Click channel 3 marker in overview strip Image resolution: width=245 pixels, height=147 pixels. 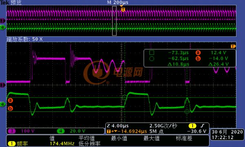(x=3, y=20)
